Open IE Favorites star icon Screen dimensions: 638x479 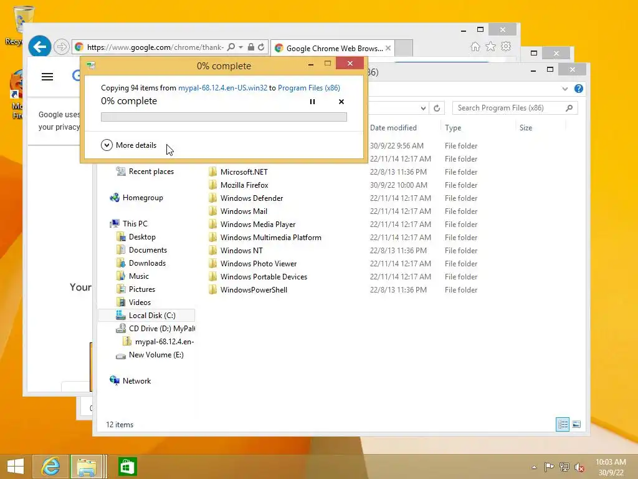491,47
